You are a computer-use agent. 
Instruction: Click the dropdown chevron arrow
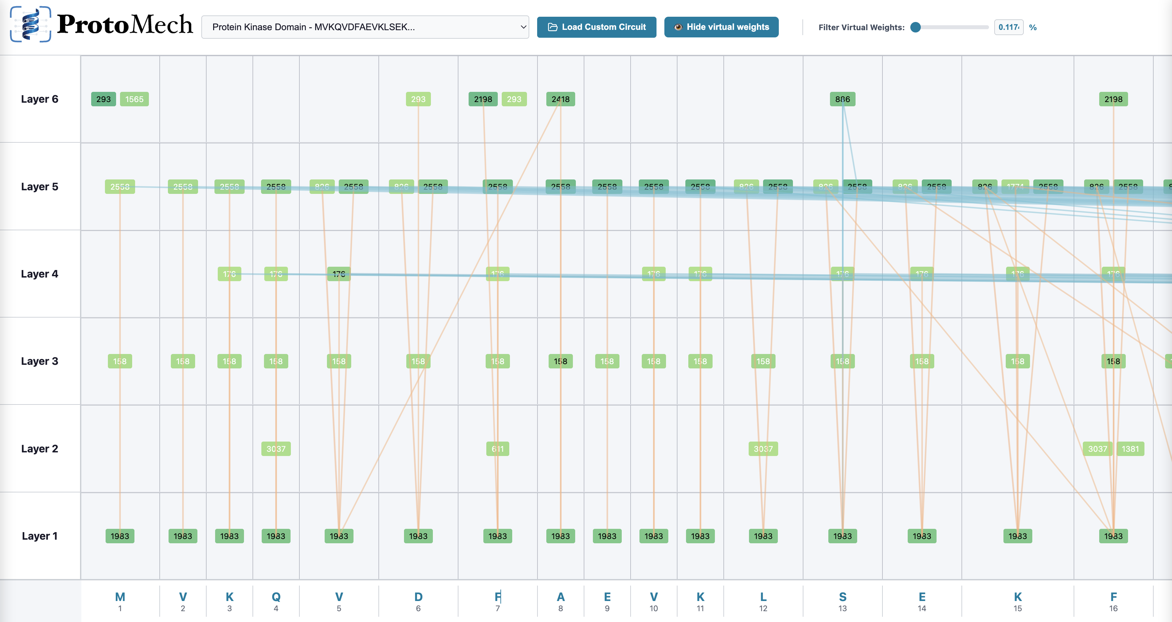click(x=523, y=27)
